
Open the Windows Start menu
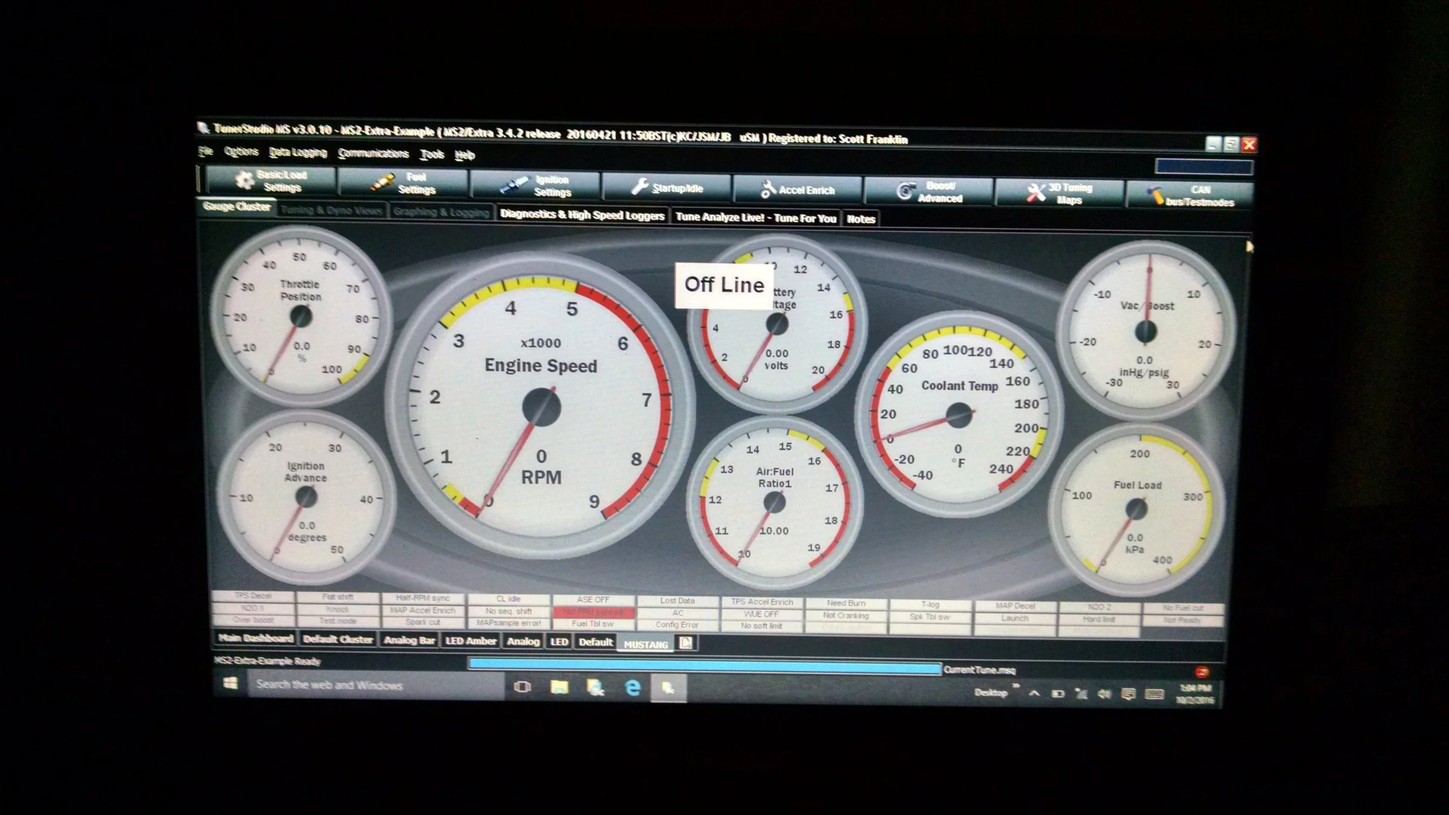click(230, 683)
